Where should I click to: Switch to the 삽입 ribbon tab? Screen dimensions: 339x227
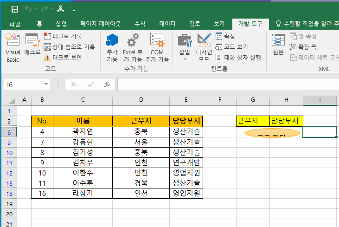(x=61, y=24)
